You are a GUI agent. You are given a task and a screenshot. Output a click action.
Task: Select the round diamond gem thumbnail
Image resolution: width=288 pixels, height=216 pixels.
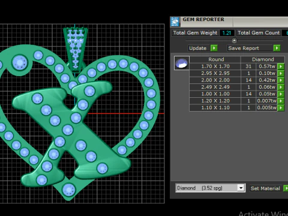click(182, 63)
